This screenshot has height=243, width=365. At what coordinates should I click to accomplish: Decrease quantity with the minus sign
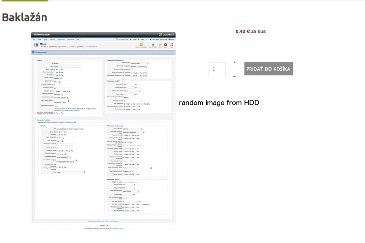[235, 76]
